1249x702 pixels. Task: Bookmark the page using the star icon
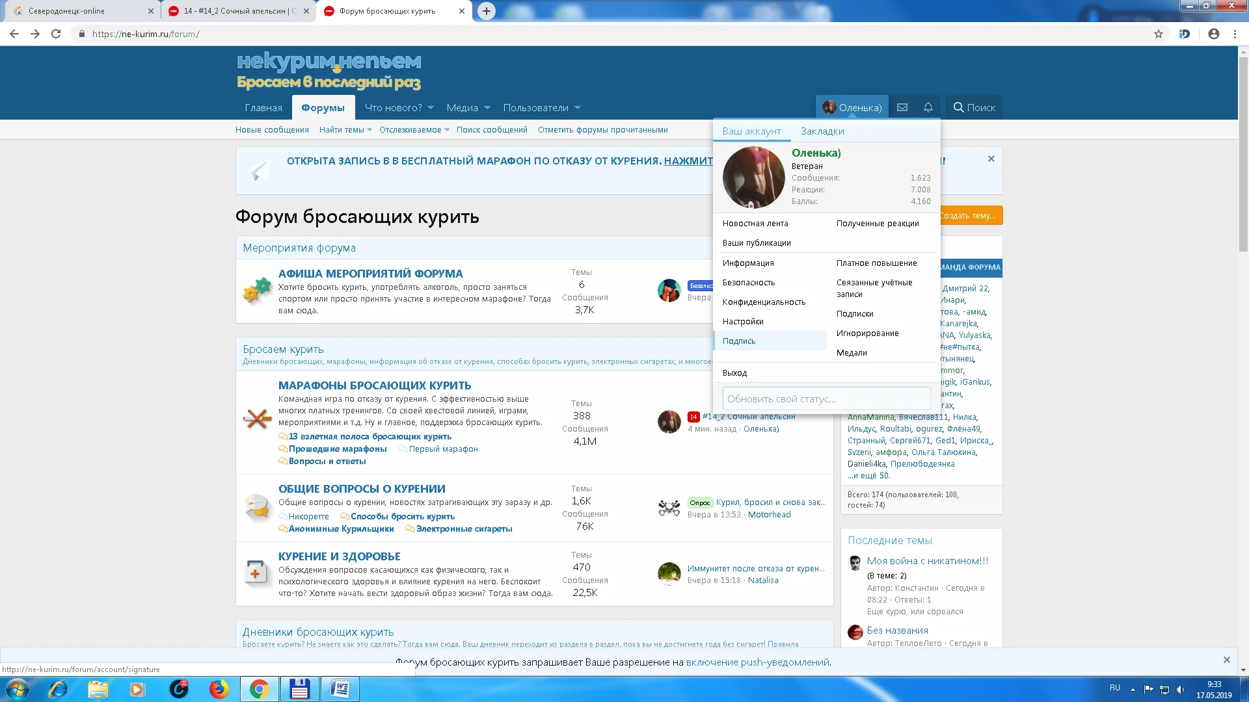[x=1159, y=34]
